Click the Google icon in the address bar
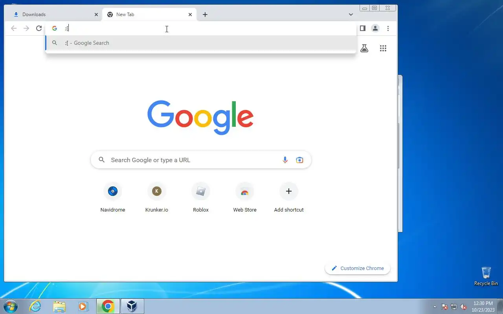Viewport: 503px width, 314px height. (55, 28)
